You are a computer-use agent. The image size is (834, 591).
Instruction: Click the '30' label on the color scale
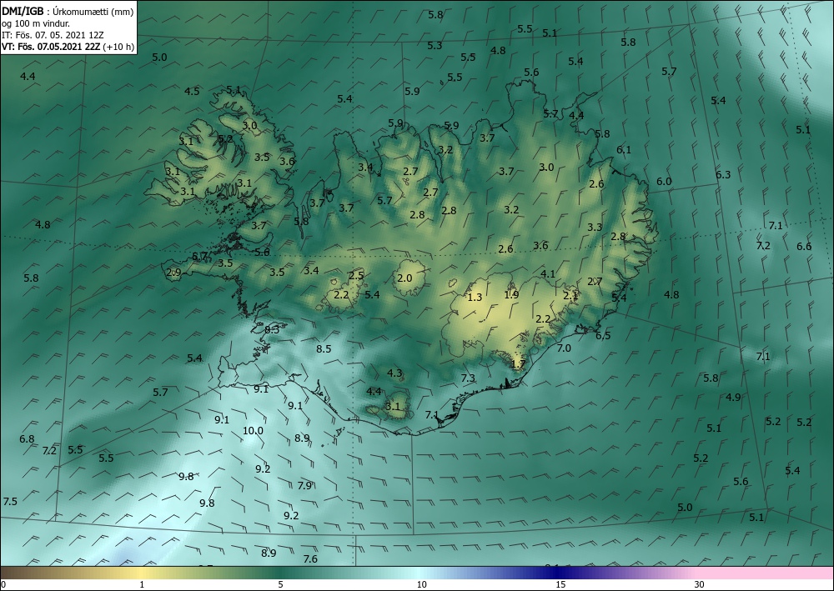[699, 584]
